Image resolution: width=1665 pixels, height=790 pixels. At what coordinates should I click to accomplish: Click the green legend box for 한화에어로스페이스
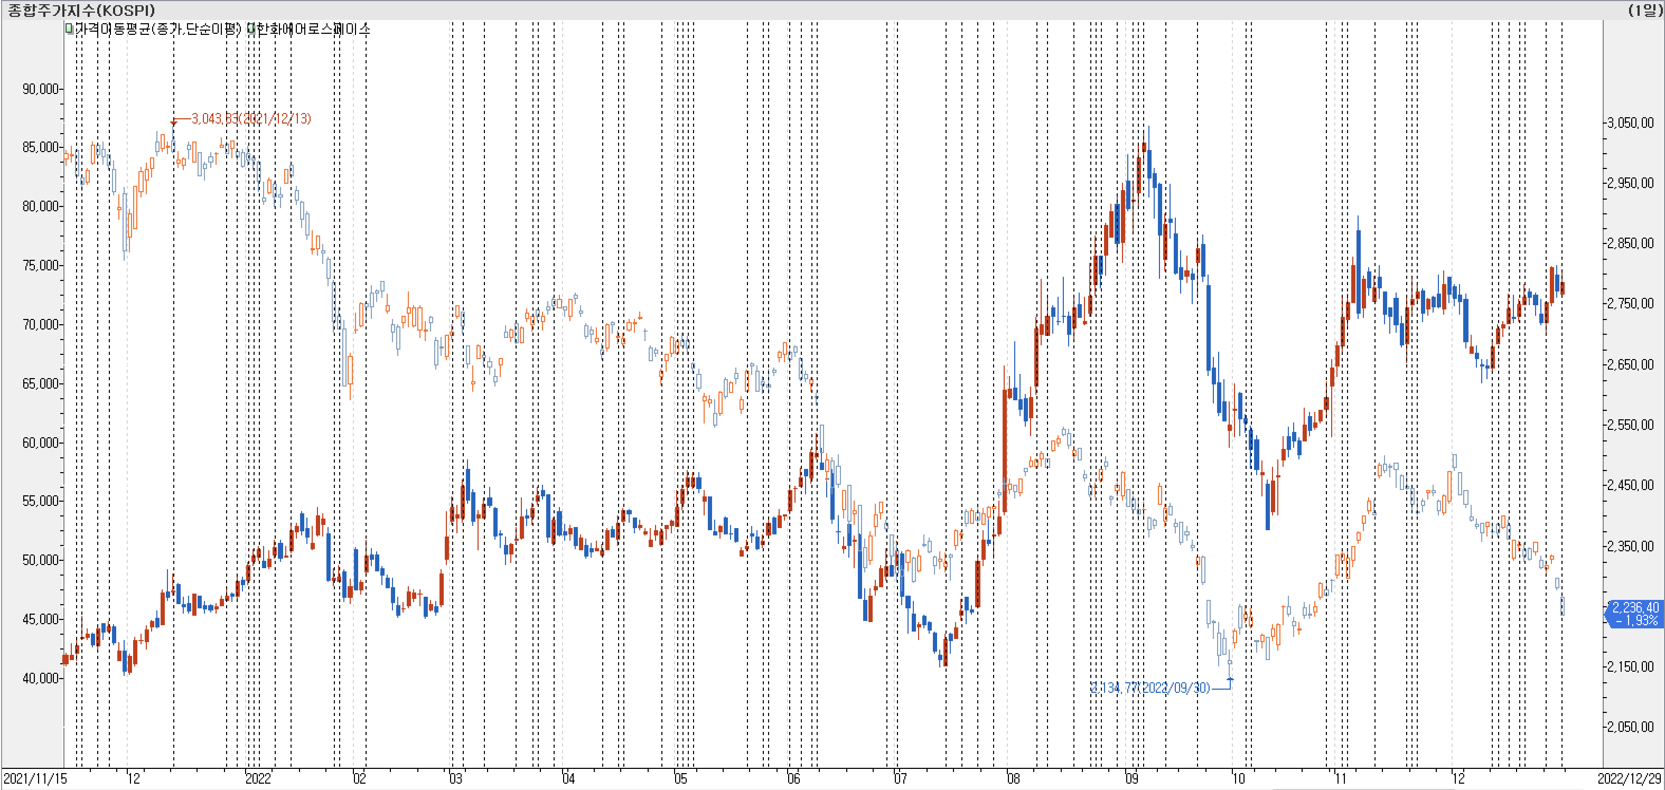tap(251, 29)
